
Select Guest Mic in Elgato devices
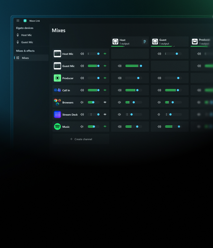[31, 42]
